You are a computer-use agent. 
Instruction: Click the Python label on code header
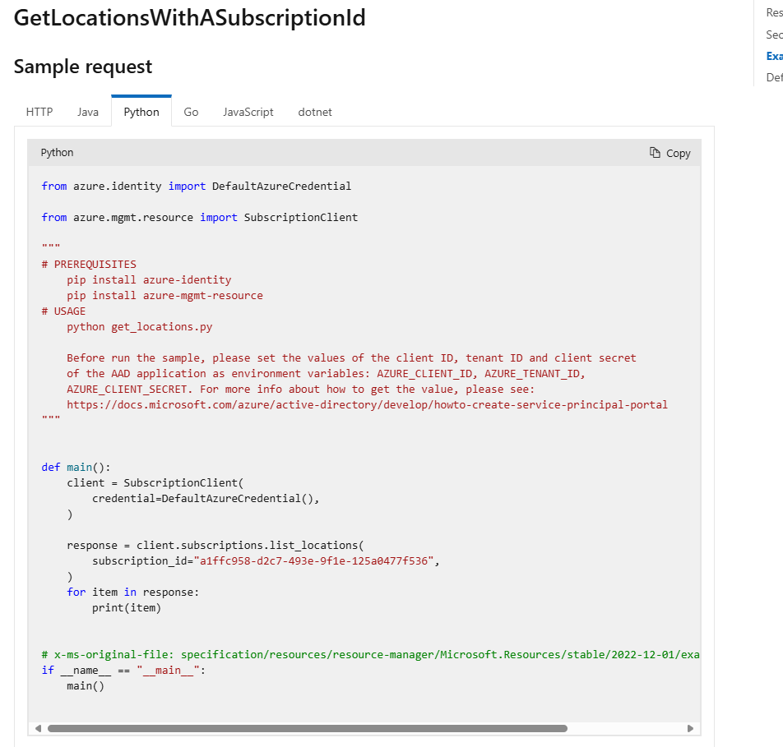[57, 152]
